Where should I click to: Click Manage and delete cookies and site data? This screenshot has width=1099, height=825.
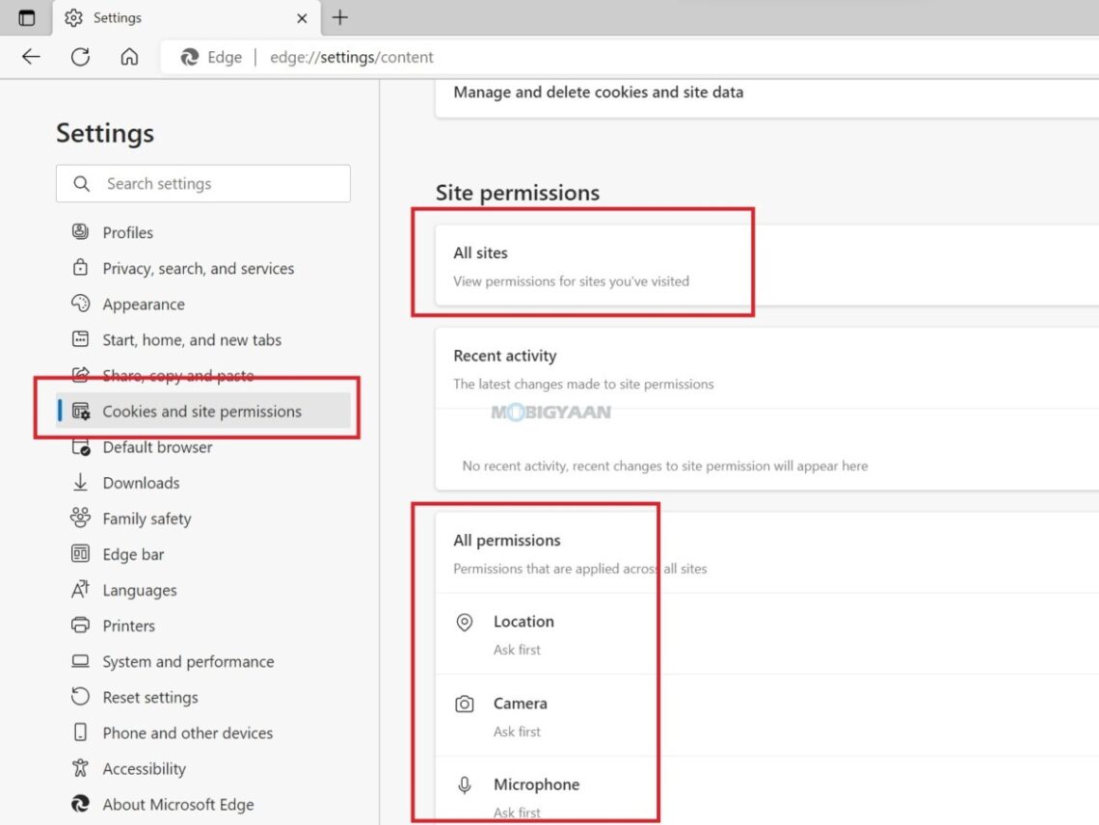[x=598, y=92]
